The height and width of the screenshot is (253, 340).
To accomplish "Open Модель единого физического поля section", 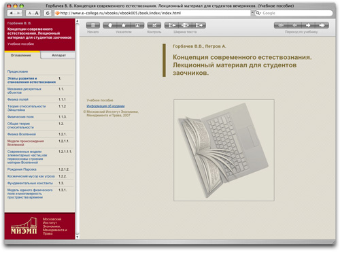I will 30,194.
